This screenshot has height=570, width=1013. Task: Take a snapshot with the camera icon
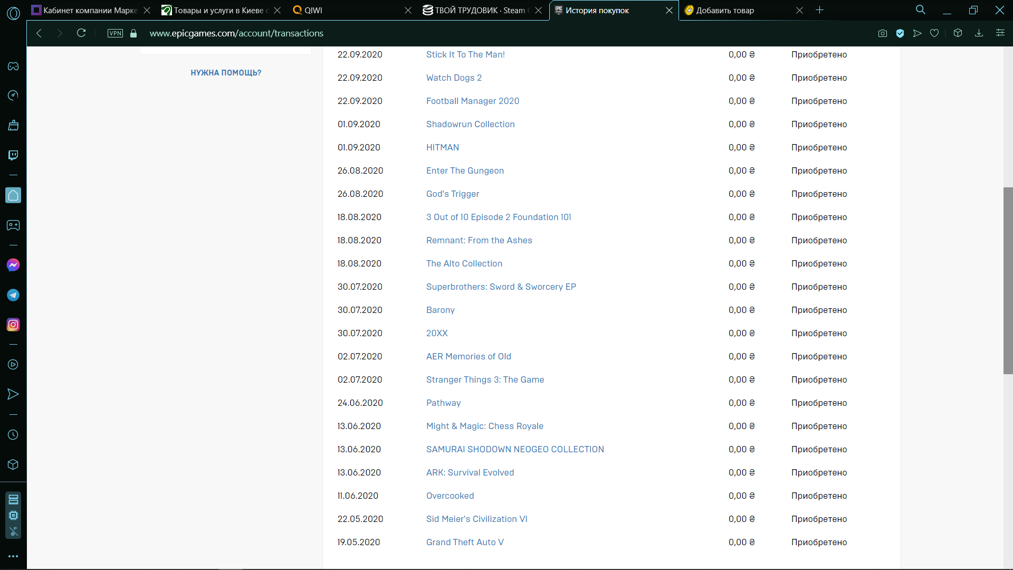883,33
